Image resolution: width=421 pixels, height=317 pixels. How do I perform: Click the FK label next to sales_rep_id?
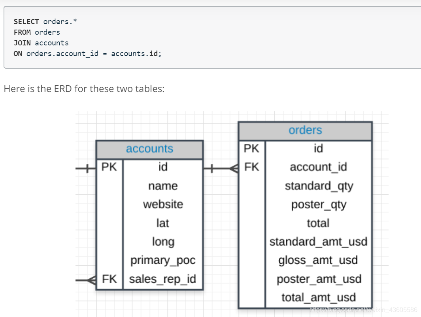coord(109,279)
